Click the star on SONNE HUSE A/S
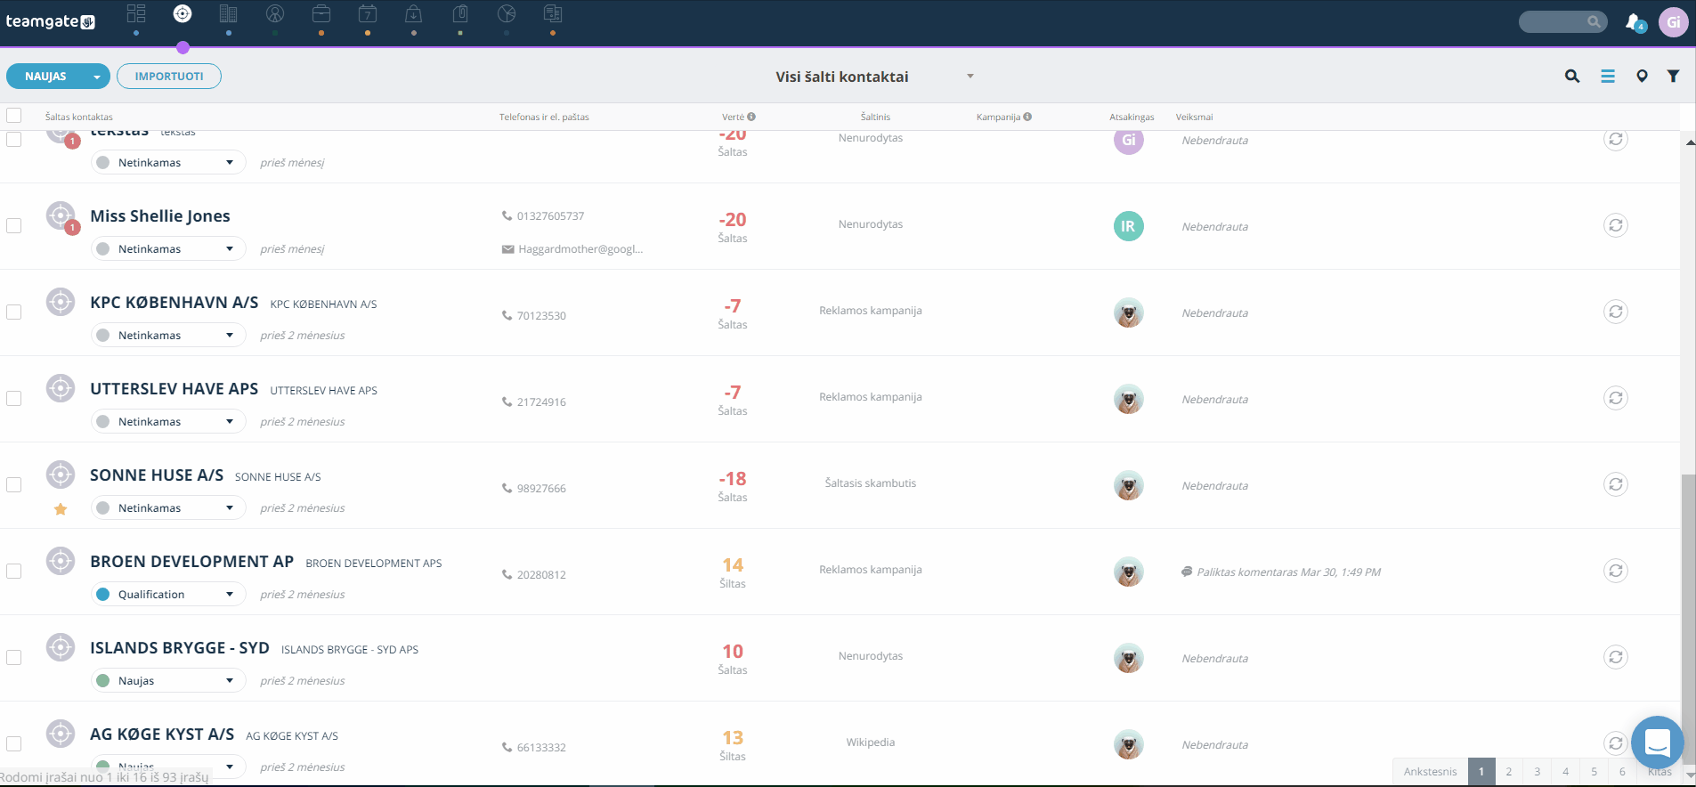Viewport: 1696px width, 787px height. [61, 509]
